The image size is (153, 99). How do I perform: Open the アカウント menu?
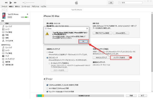pyautogui.click(x=35, y=7)
